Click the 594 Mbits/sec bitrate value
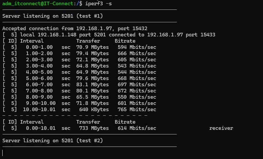The width and height of the screenshot is (263, 159). pos(137,47)
